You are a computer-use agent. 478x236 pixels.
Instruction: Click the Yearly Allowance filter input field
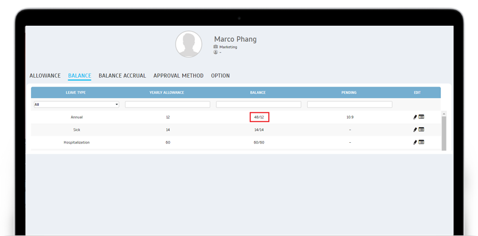167,105
